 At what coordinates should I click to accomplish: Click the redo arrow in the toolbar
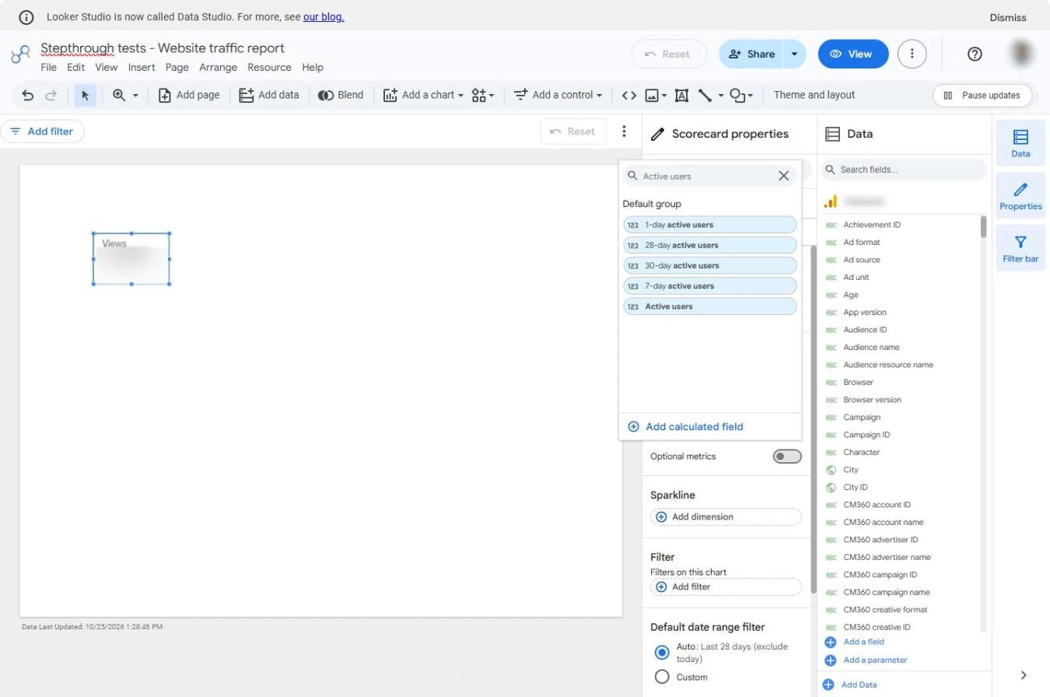pyautogui.click(x=51, y=95)
